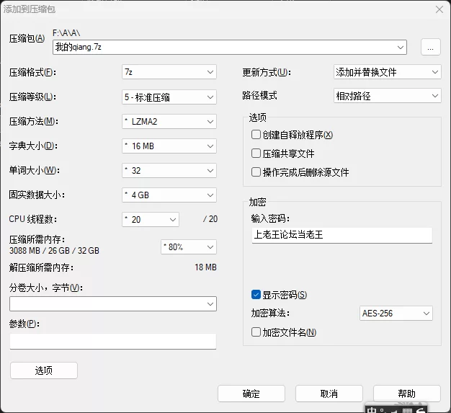Open the CPU threads count dropdown

click(x=151, y=220)
